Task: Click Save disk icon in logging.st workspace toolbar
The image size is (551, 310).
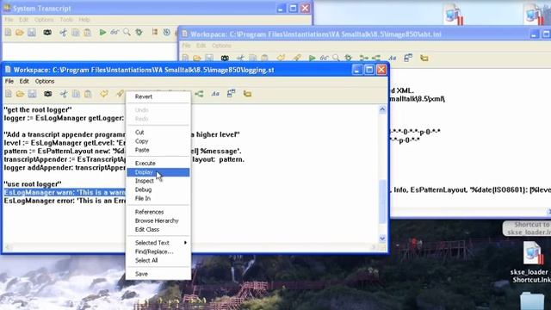Action: click(32, 94)
